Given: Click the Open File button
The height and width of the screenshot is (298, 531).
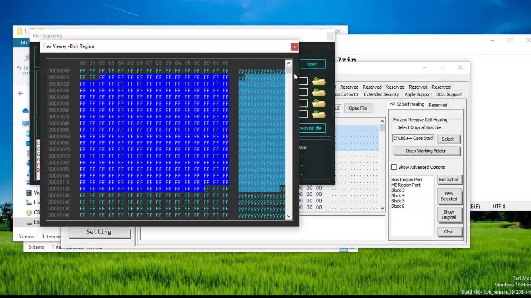Looking at the screenshot, I should tap(358, 108).
